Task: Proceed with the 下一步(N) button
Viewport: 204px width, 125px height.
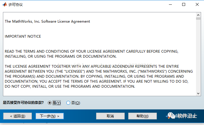Action: coord(50,116)
